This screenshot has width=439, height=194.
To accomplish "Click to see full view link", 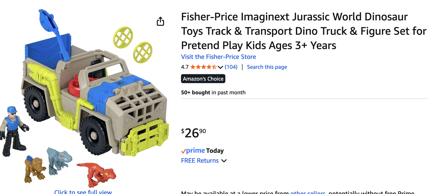I will [83, 192].
